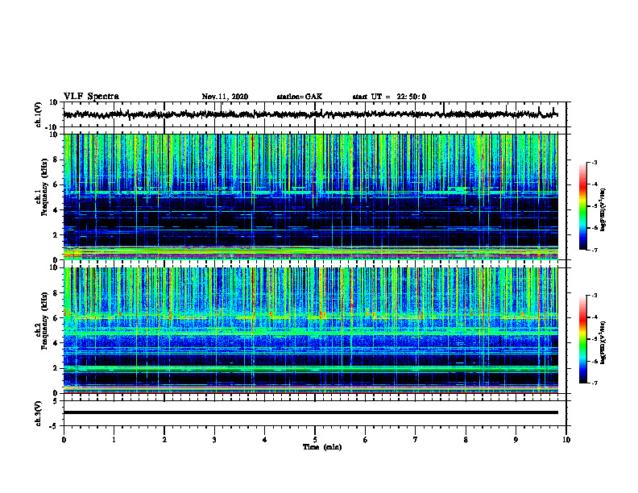Click the "4" minute label on Time axis
This screenshot has height=493, width=638.
pyautogui.click(x=264, y=440)
